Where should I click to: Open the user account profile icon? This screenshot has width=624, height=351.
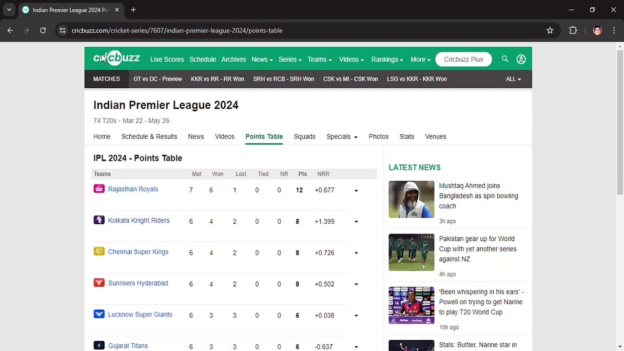click(521, 59)
